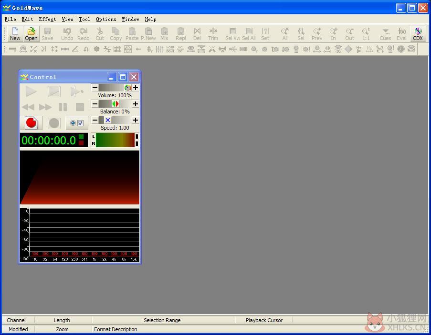Increase volume with the plus button

pos(136,88)
